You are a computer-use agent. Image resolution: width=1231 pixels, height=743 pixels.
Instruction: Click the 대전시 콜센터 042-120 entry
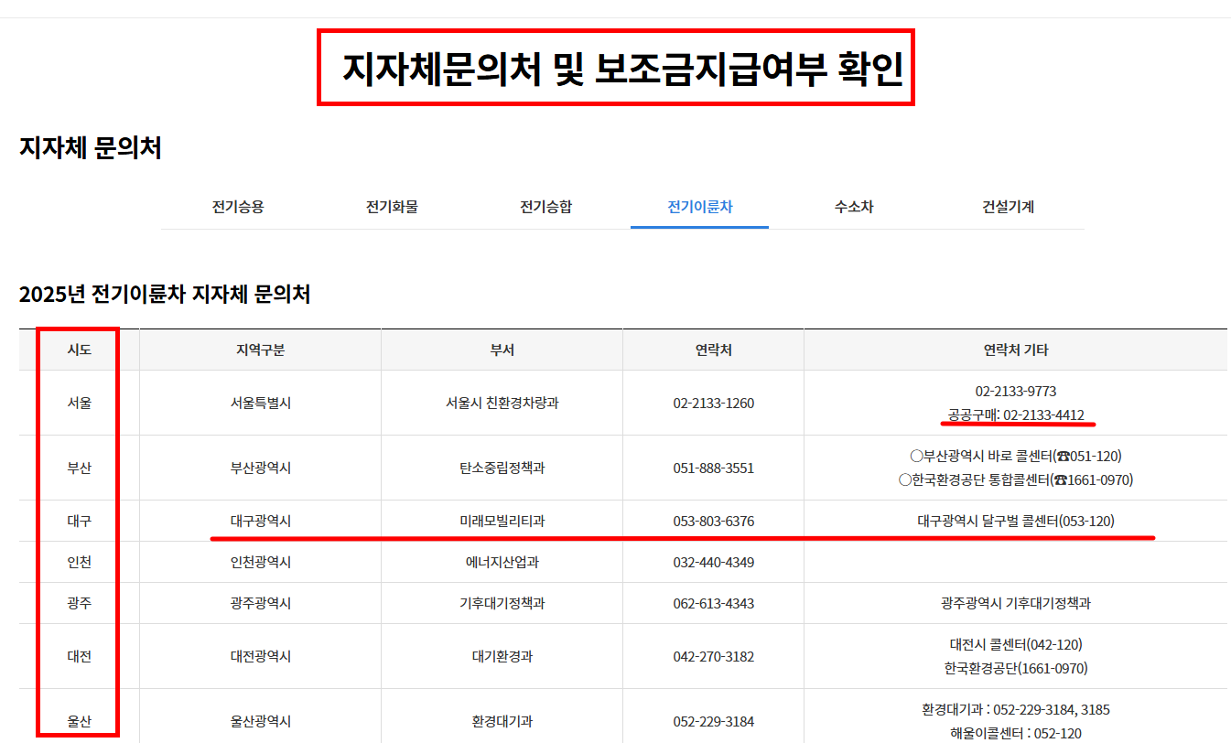(x=1016, y=644)
